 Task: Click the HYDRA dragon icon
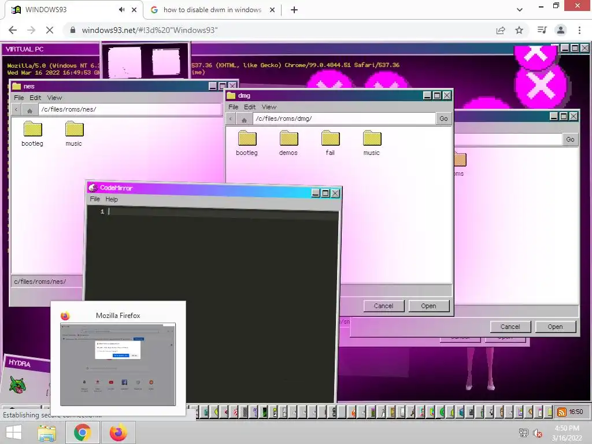coord(17,384)
